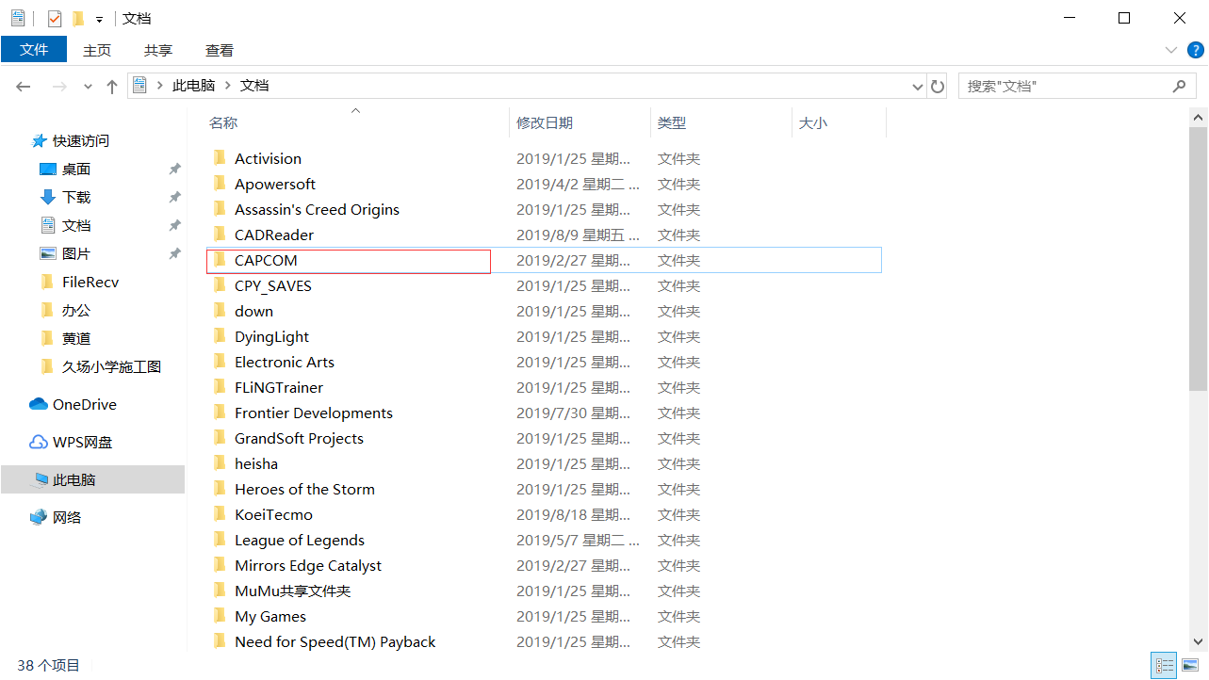Click the properties checkmark icon in title bar

point(55,18)
